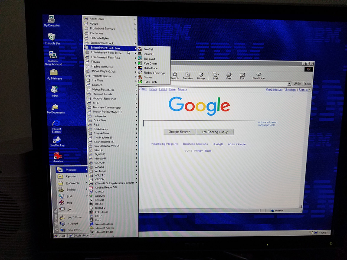
Task: Click the News link on Google page
Action: click(x=153, y=89)
